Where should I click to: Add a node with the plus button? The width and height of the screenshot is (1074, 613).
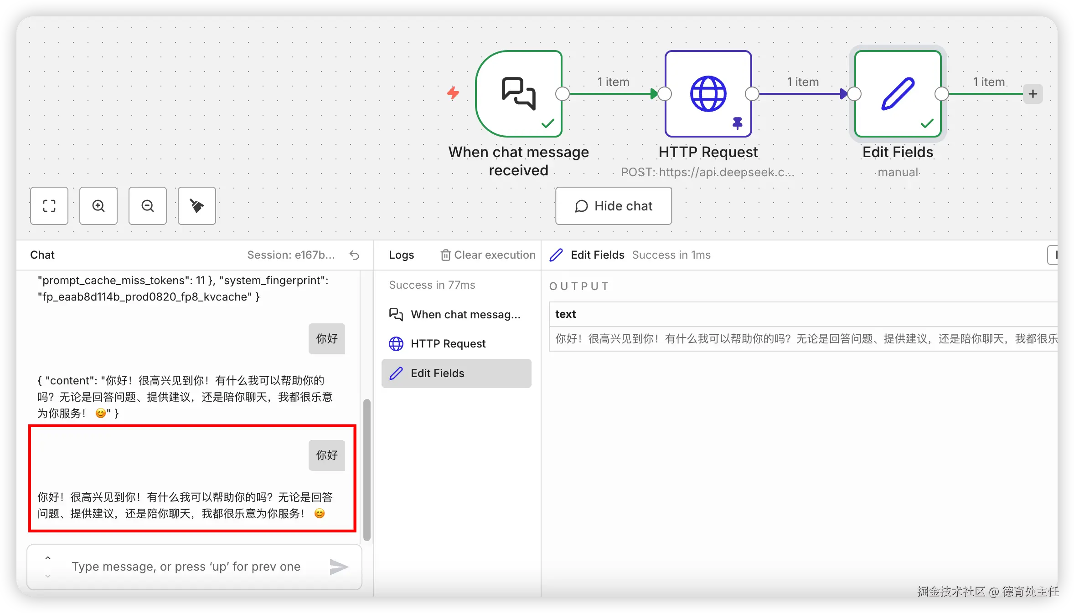(x=1033, y=94)
